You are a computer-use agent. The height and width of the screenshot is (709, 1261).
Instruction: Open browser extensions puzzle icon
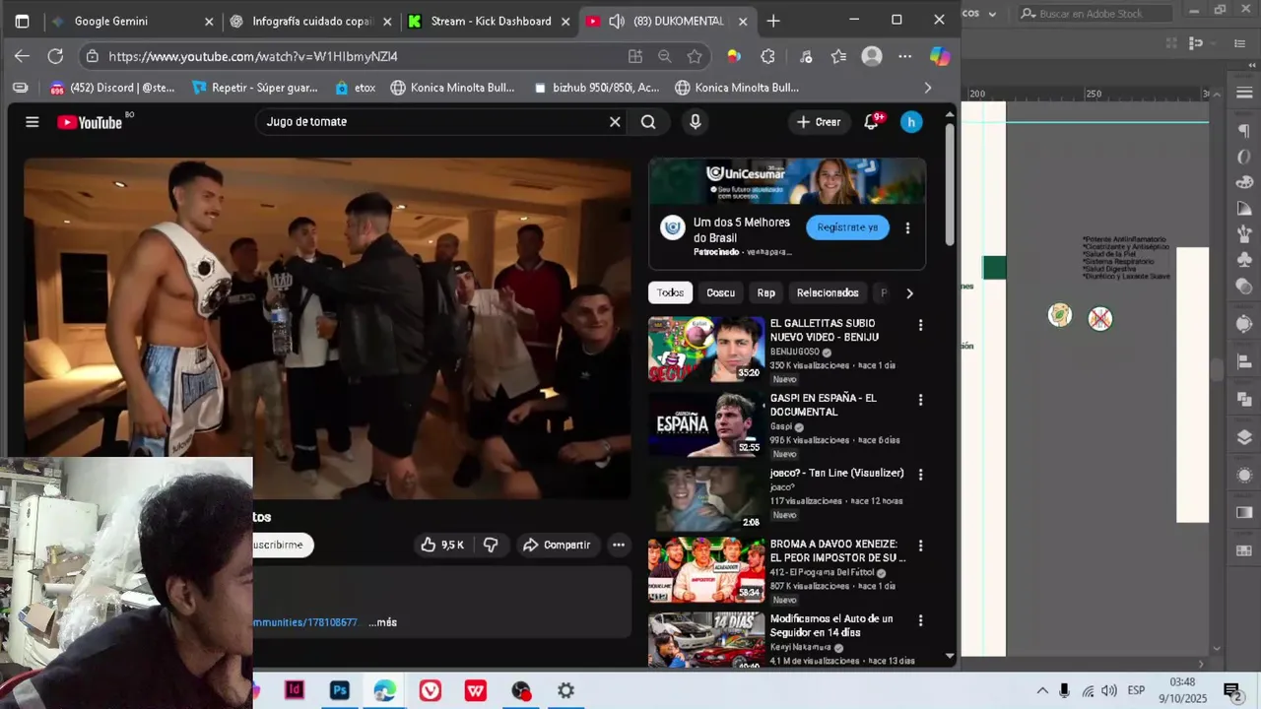point(768,56)
